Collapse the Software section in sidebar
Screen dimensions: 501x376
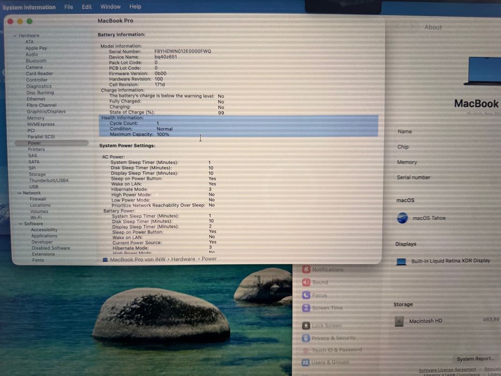(x=21, y=224)
